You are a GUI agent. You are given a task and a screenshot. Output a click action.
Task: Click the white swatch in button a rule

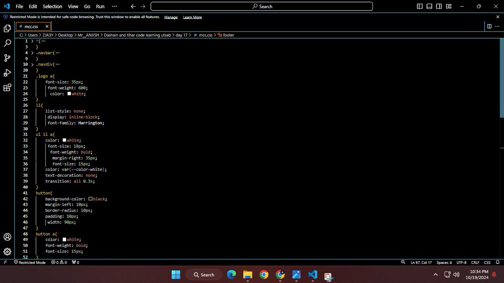pos(64,239)
